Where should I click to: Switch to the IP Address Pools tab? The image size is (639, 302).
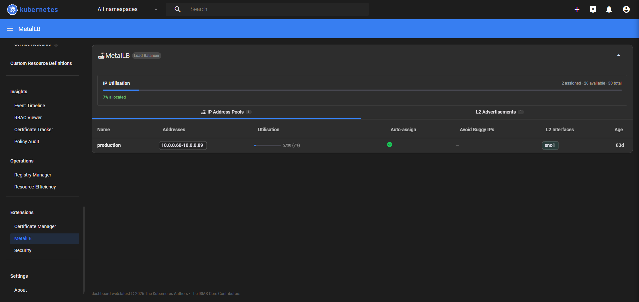pyautogui.click(x=226, y=112)
